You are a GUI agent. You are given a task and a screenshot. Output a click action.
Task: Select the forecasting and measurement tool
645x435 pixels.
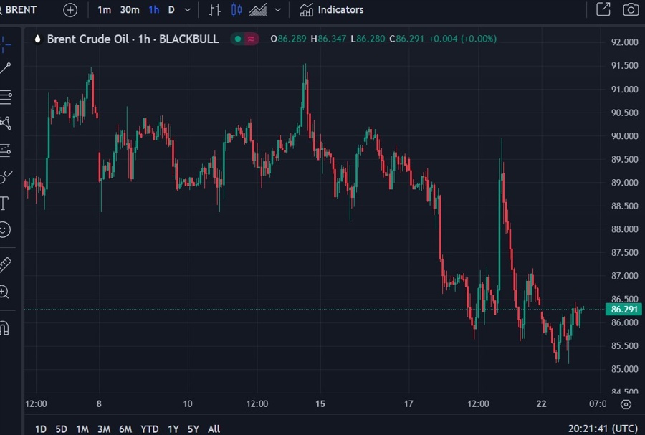(x=5, y=150)
